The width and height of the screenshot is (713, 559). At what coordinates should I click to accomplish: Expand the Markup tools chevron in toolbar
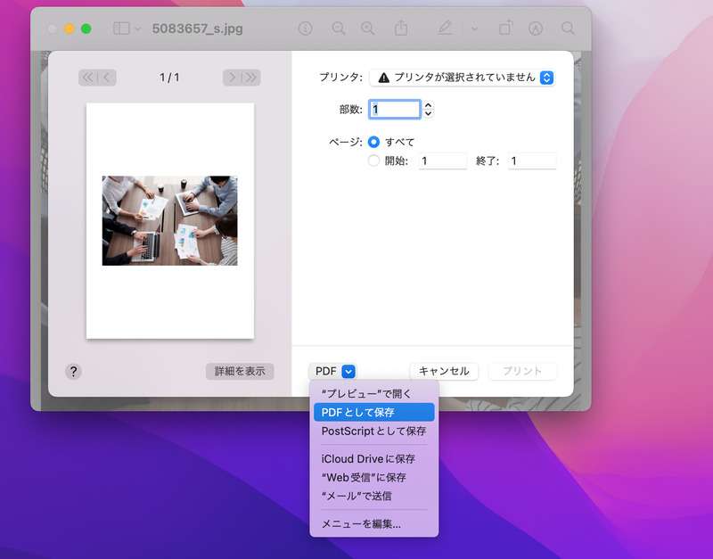click(474, 28)
